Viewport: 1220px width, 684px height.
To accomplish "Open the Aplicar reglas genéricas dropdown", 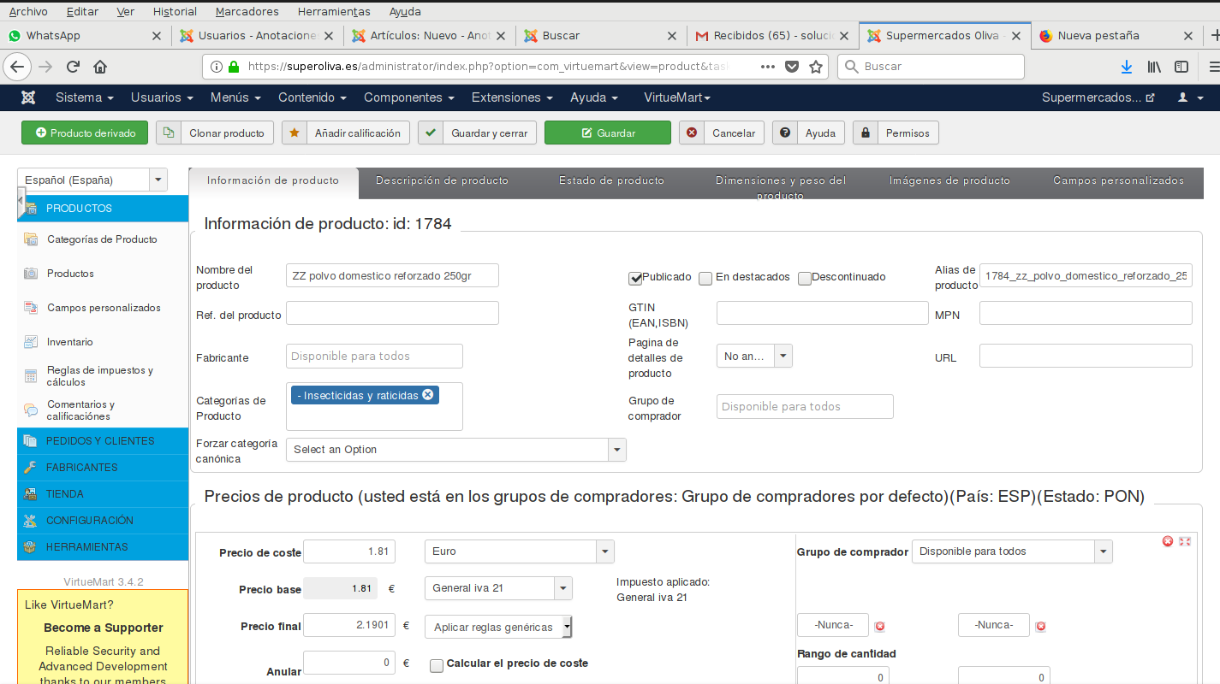I will [498, 627].
